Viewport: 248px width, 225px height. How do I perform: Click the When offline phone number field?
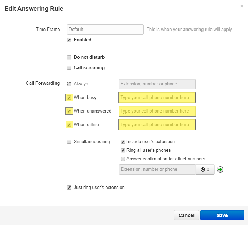click(157, 125)
